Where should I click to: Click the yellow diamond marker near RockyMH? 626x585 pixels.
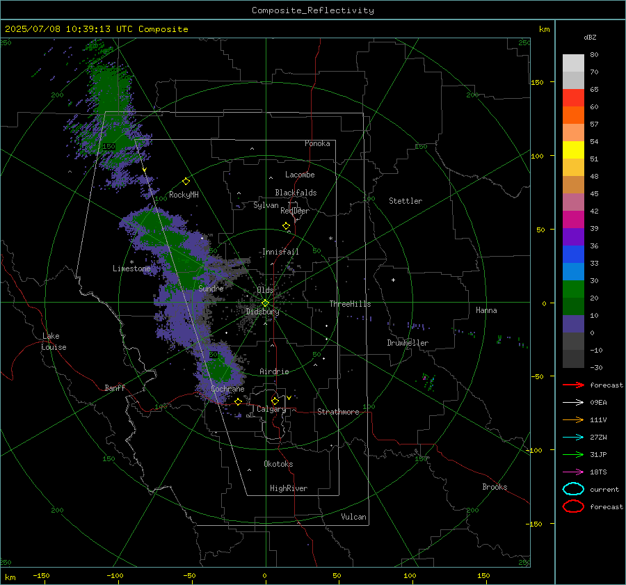(186, 182)
